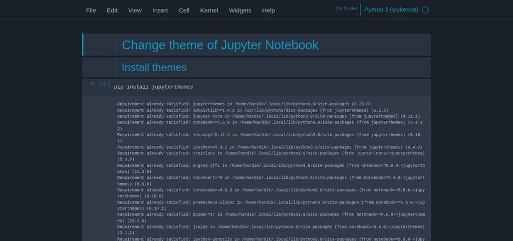Open the File menu
The height and width of the screenshot is (241, 513).
(x=91, y=11)
